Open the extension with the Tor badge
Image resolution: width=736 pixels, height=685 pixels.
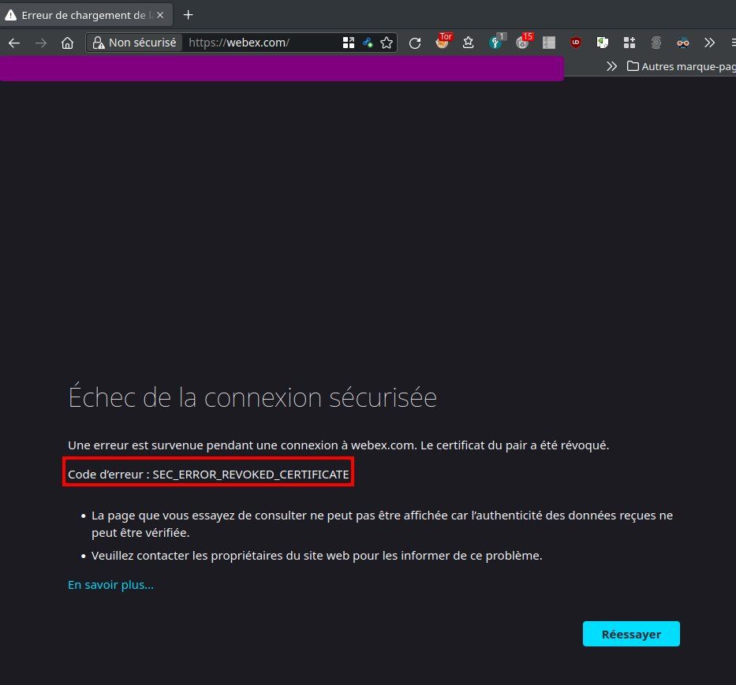(x=443, y=43)
